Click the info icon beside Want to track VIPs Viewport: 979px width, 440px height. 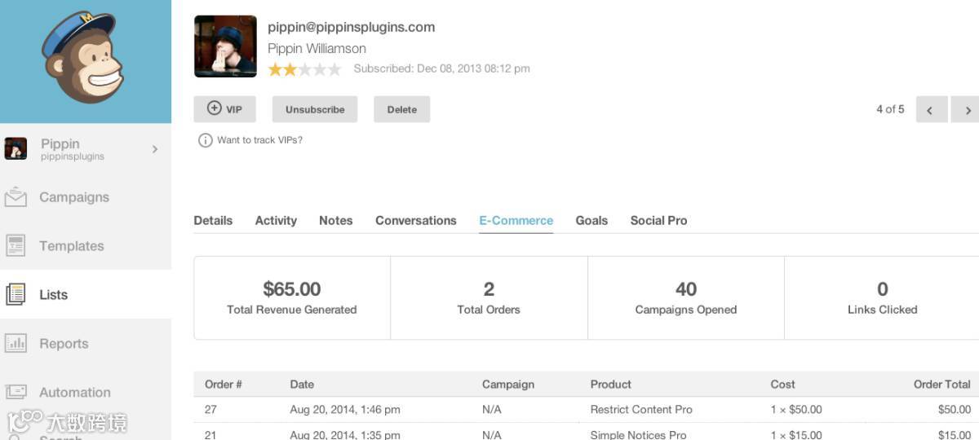[206, 140]
